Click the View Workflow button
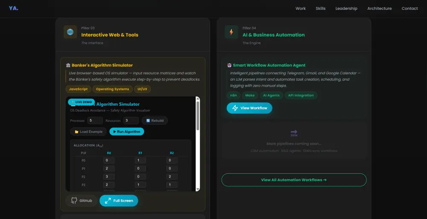This screenshot has width=427, height=219. tap(249, 108)
